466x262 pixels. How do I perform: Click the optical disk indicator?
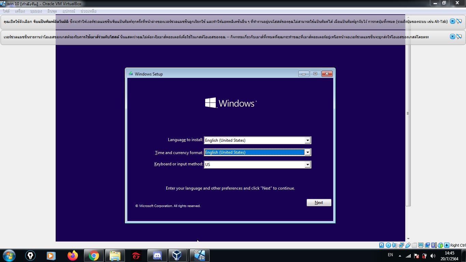pyautogui.click(x=388, y=245)
